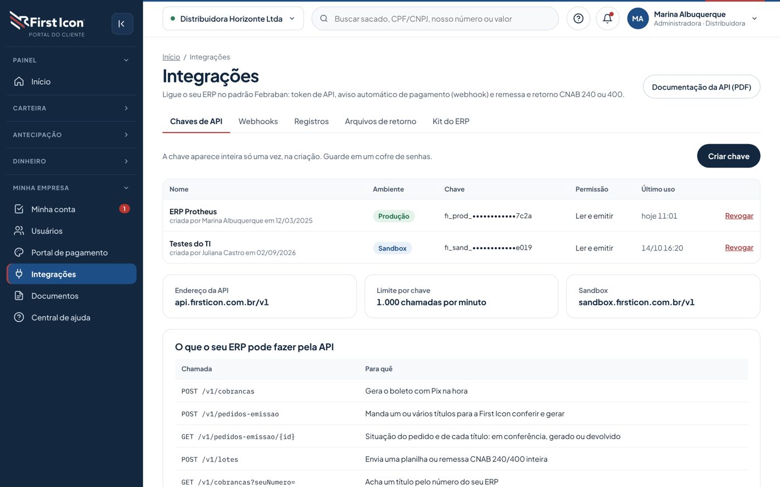Switch to the Registros tab

(311, 121)
